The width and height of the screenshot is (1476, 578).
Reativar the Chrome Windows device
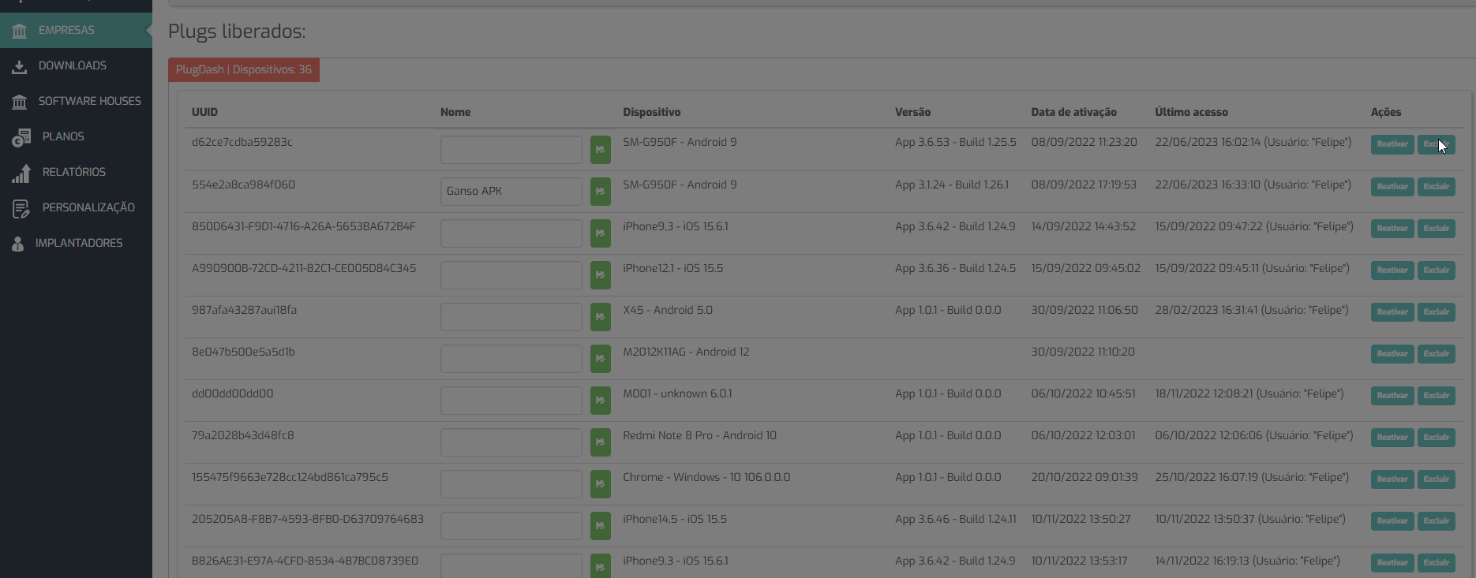(x=1392, y=479)
